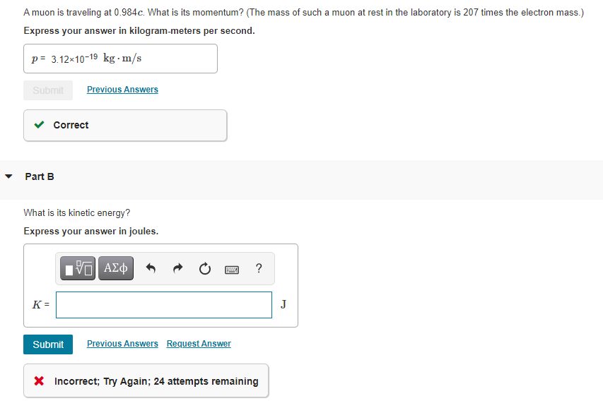Image resolution: width=603 pixels, height=408 pixels.
Task: Open Previous Answers for Part A
Action: 122,90
